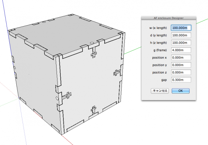Screen dimensions: 208x145
Task: Select the h (z length) value box
Action: coord(181,42)
